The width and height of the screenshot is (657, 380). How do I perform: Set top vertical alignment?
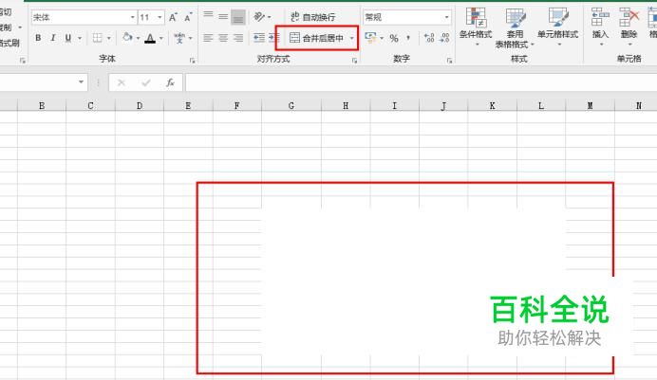point(208,17)
